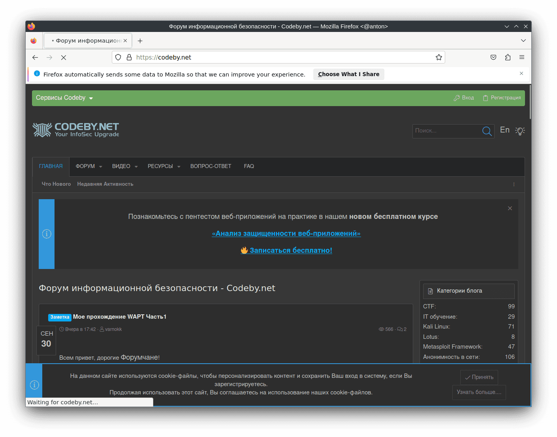Open the ВОПРОС-ОТВЕТ navigation tab

[211, 166]
